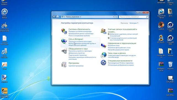This screenshot has height=100, width=177.
Task: Open Выбор параметров домашней группы link
Action: tap(82, 44)
